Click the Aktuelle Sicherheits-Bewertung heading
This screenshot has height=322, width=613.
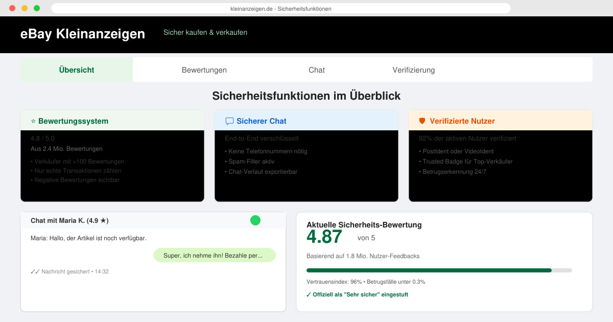(x=364, y=225)
